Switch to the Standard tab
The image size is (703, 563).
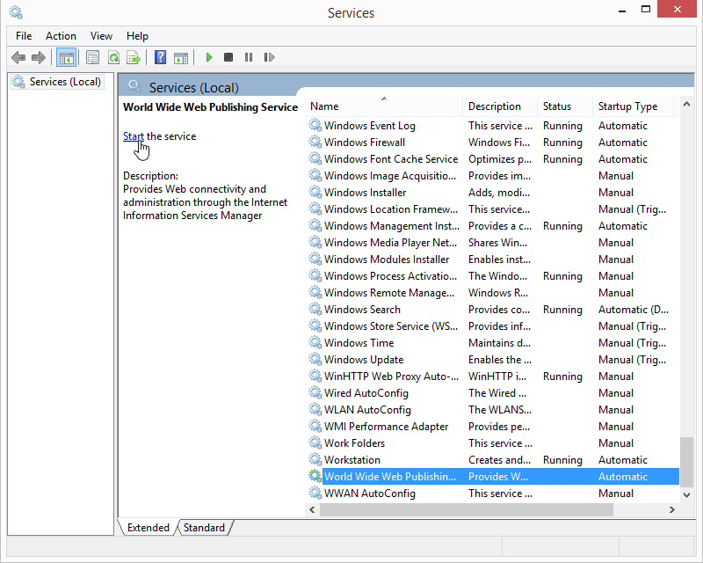(x=204, y=528)
